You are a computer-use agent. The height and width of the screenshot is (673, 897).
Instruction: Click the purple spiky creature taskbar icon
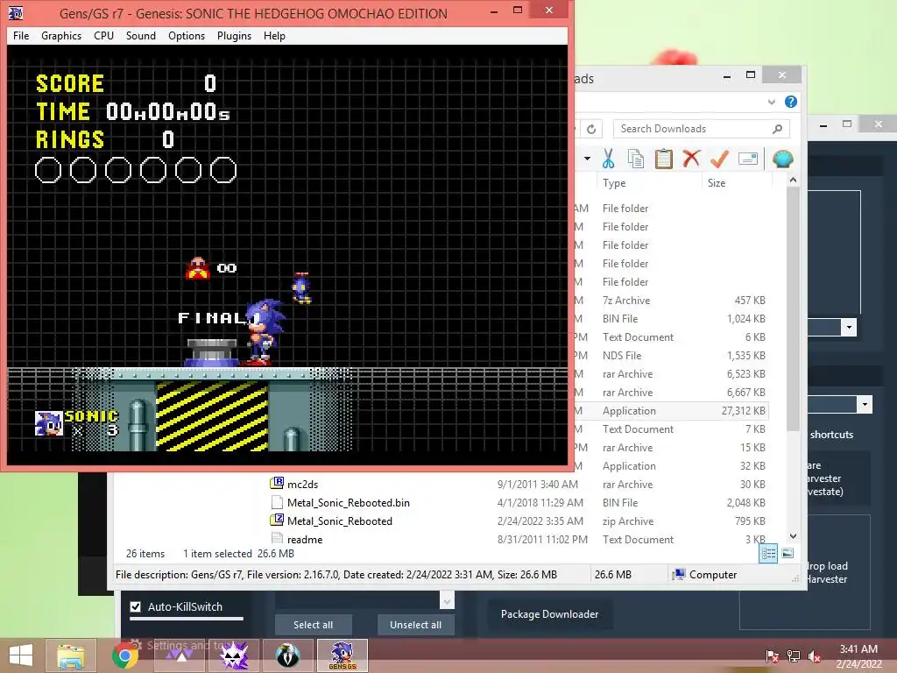(234, 655)
